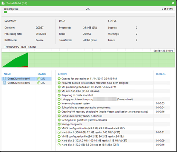Click the success icon for VMRS configuration file
Viewport: 177px width, 152px height.
59,136
